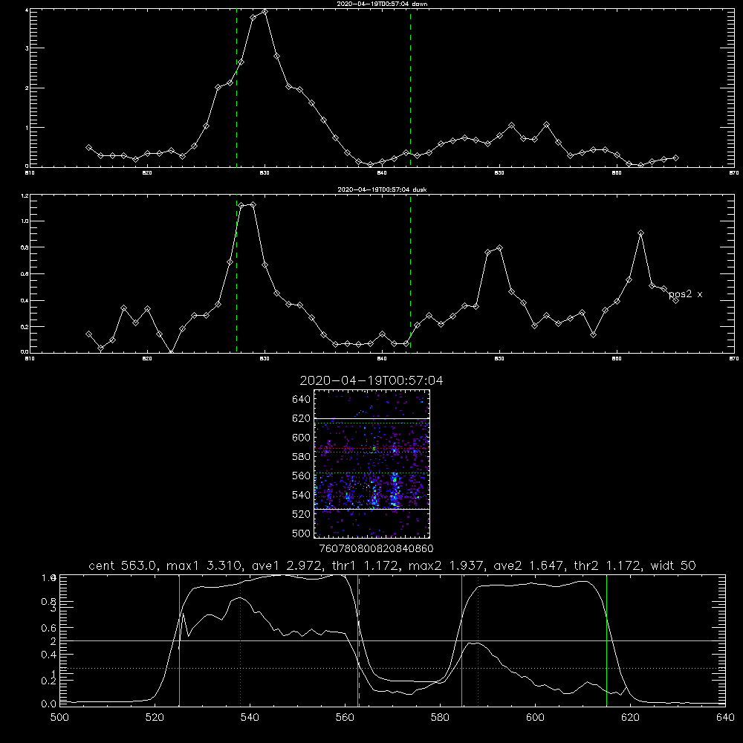Click the tallest peak diamond in dusk plot
Image resolution: width=743 pixels, height=743 pixels.
pyautogui.click(x=253, y=205)
